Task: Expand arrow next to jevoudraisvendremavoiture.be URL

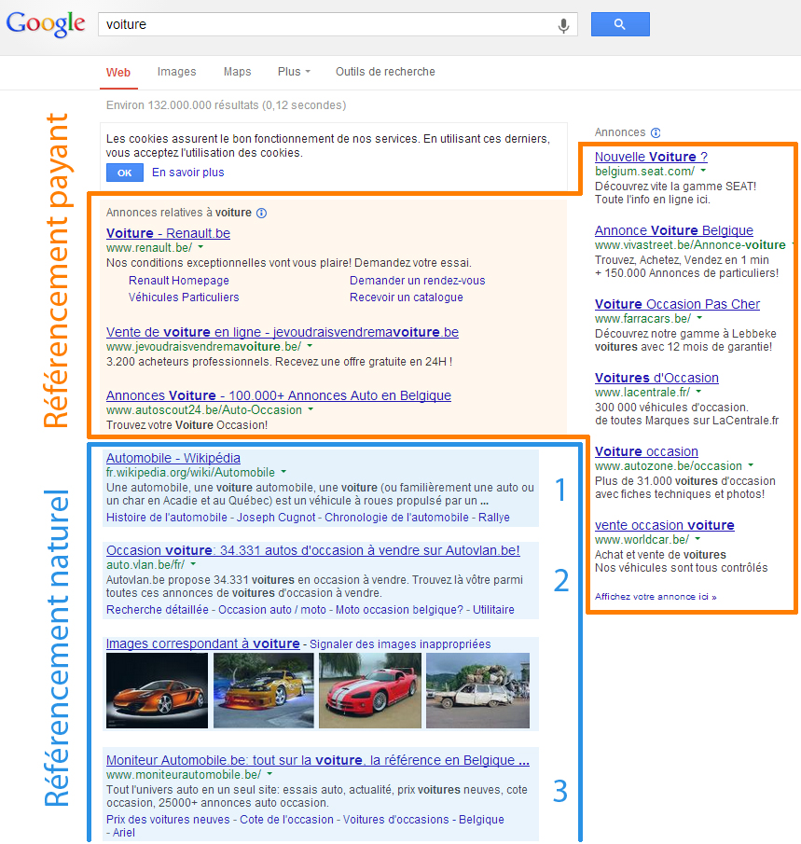Action: coord(310,346)
